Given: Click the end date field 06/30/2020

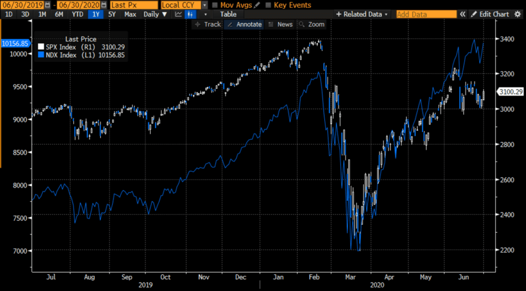Looking at the screenshot, I should tap(79, 5).
